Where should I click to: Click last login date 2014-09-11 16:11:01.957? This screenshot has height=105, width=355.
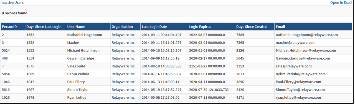tap(161, 43)
